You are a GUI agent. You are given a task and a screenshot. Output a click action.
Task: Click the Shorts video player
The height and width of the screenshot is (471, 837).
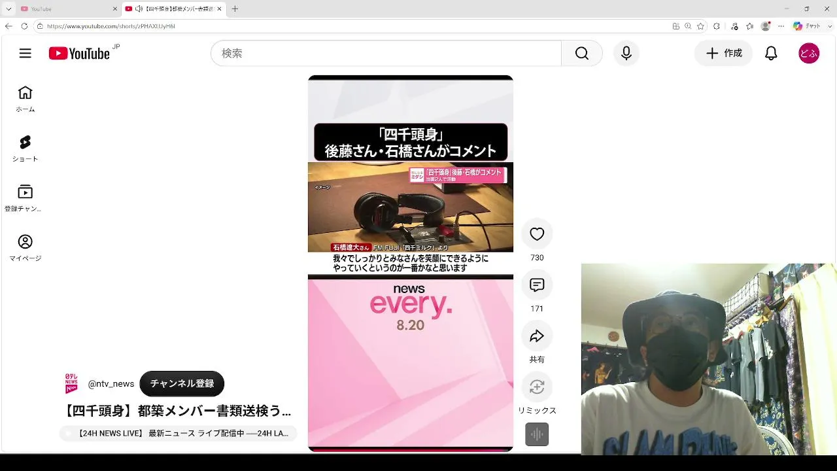pyautogui.click(x=411, y=263)
